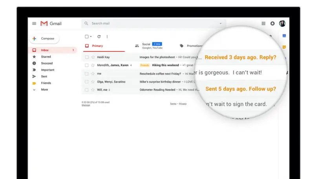
Task: Click the Inbox icon in the sidebar
Action: tap(34, 50)
